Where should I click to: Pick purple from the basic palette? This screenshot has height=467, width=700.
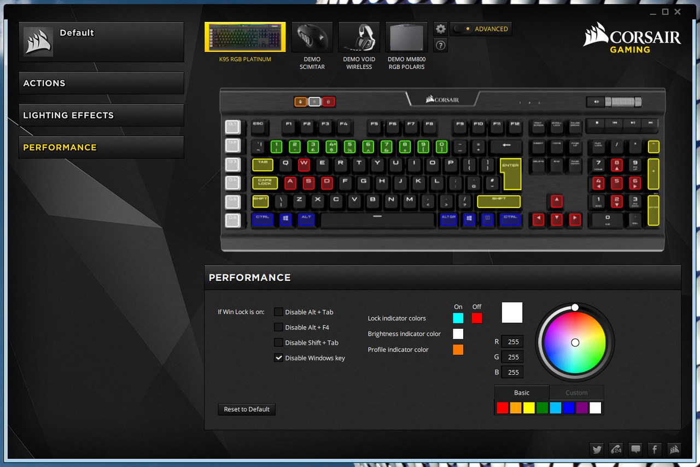[582, 407]
